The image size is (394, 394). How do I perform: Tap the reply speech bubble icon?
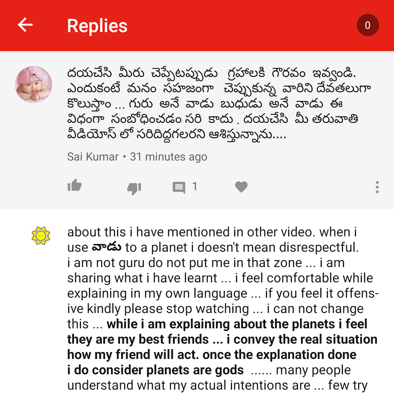tap(179, 188)
